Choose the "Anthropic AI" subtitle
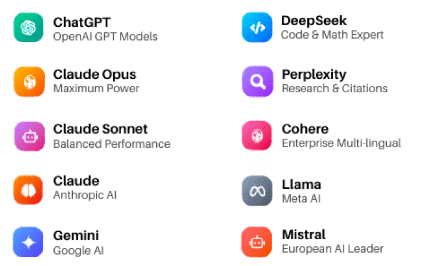 [85, 195]
